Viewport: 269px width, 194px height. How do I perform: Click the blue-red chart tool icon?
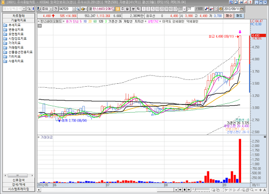pos(207,9)
